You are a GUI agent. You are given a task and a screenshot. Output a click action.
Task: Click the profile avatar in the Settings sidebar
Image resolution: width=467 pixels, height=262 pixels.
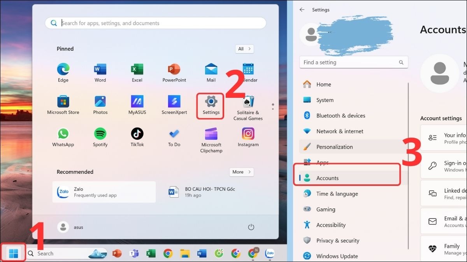(311, 35)
